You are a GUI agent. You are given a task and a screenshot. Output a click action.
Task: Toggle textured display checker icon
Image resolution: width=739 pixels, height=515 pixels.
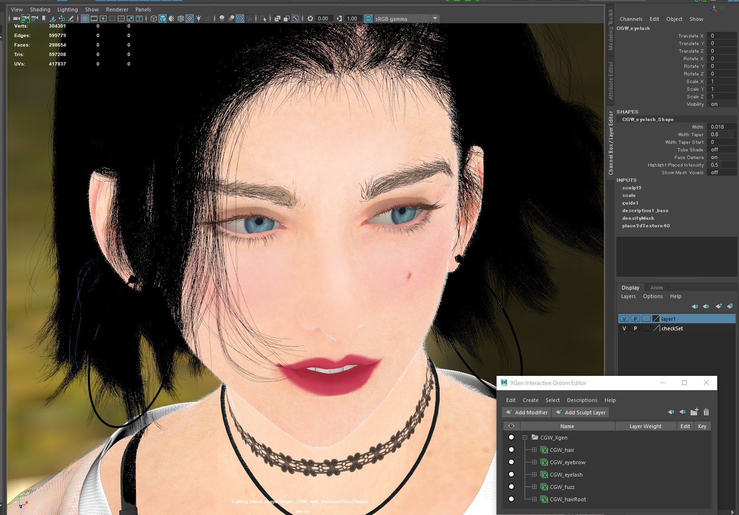[x=190, y=19]
